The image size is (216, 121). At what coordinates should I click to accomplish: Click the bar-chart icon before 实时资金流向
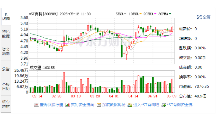[x=67, y=105]
